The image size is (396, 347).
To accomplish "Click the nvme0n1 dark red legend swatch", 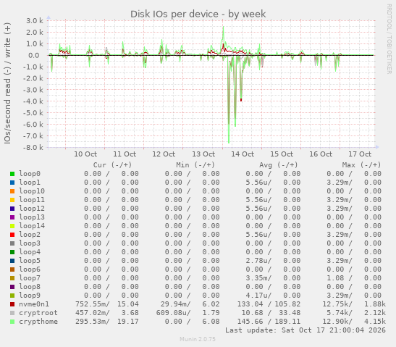I will tap(12, 304).
